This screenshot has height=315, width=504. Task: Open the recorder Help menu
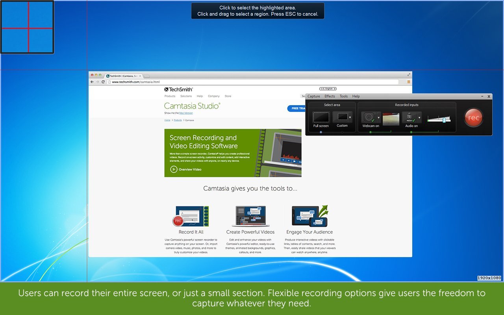coord(356,96)
